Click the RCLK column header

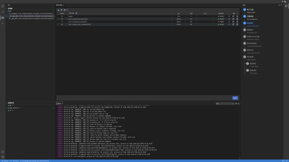(205, 13)
